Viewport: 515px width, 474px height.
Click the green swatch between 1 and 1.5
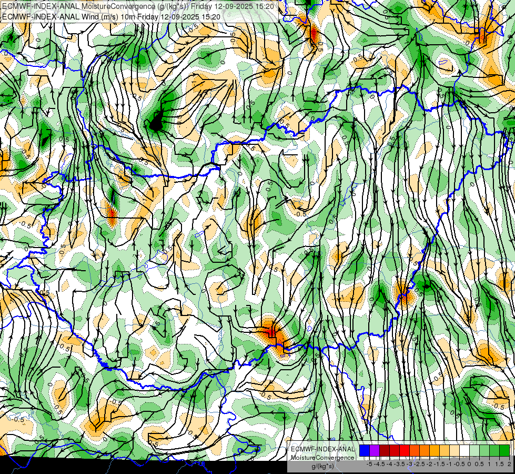tap(494, 451)
